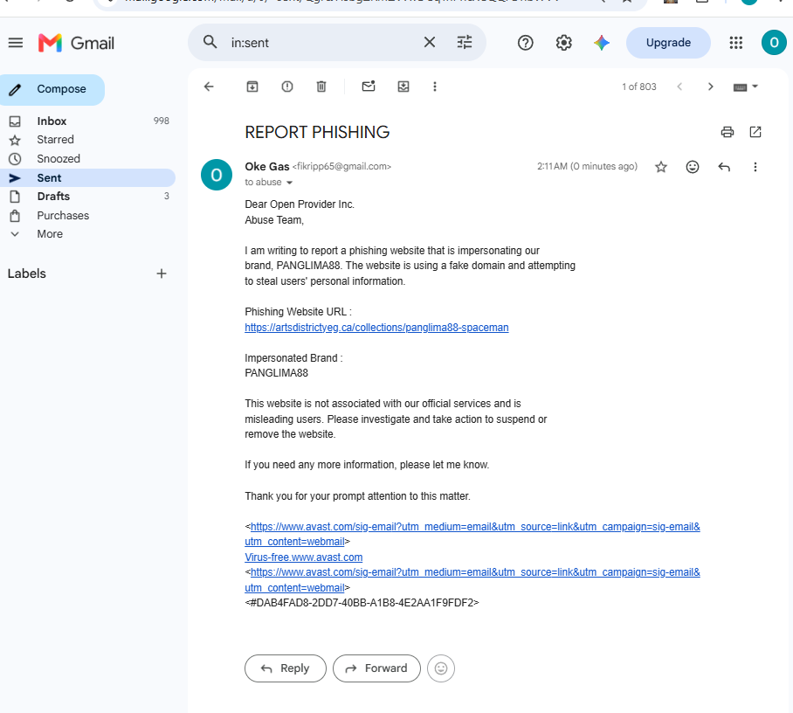Create a new label with plus icon
Screen dimensions: 793x713
162,273
